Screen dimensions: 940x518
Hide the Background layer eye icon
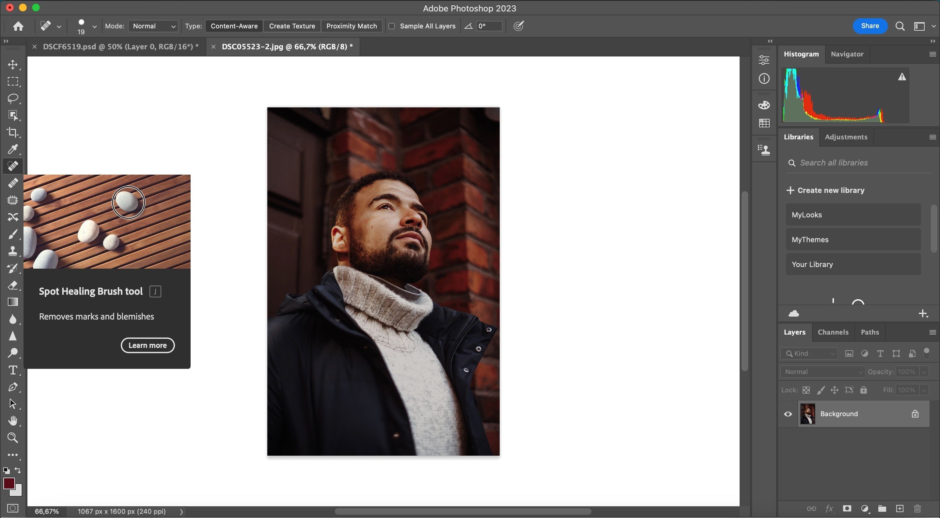click(788, 414)
